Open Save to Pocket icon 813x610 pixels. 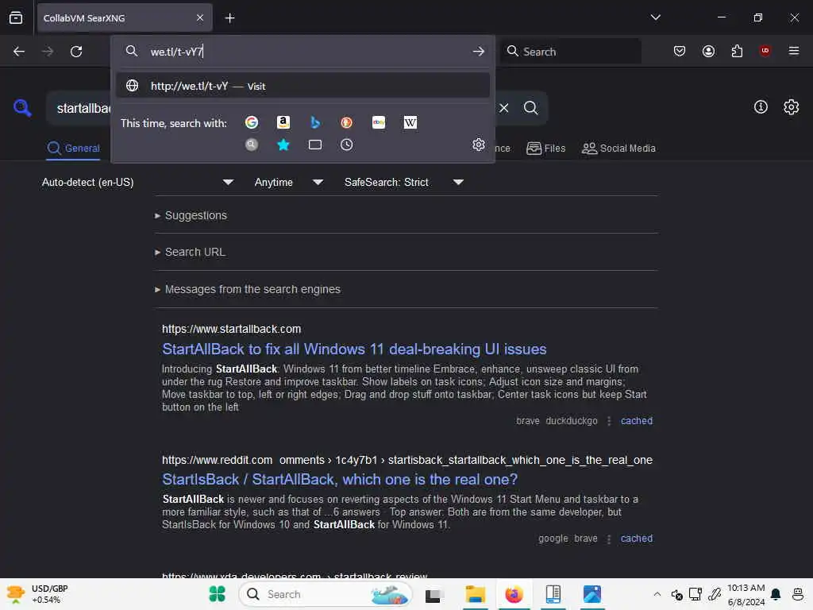680,51
